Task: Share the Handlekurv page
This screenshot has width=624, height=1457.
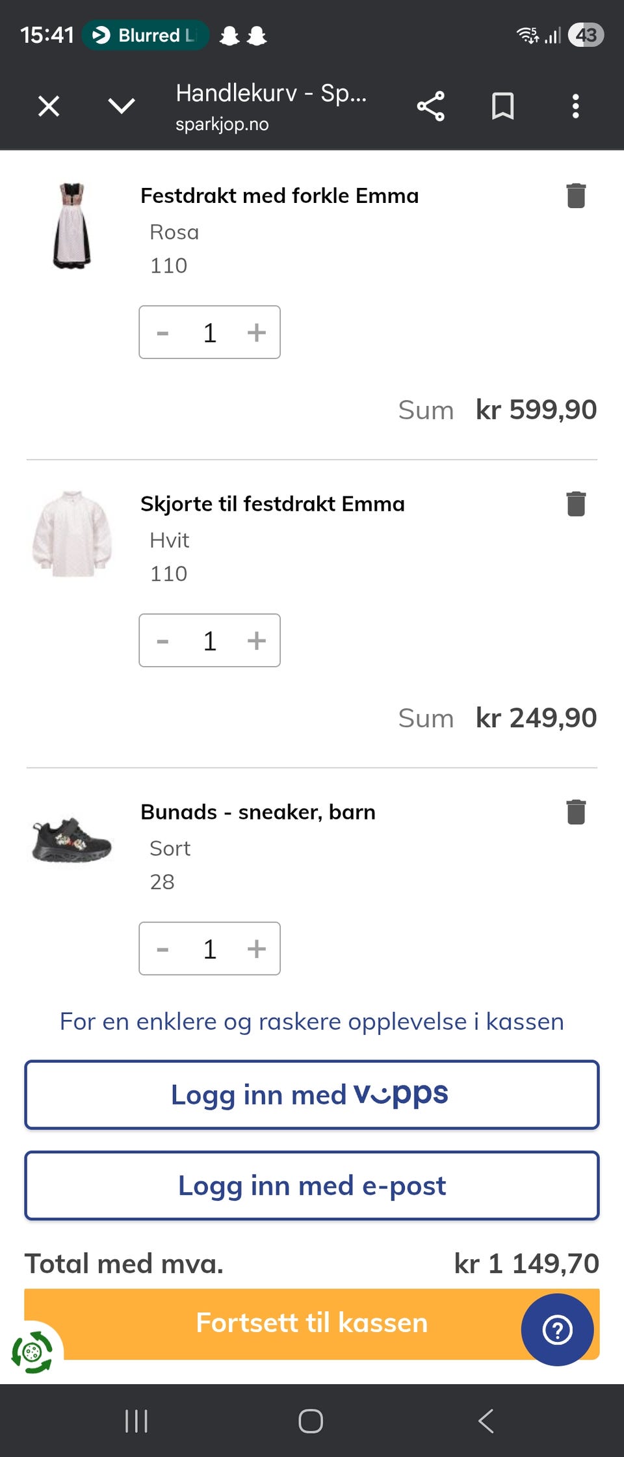Action: (x=430, y=106)
